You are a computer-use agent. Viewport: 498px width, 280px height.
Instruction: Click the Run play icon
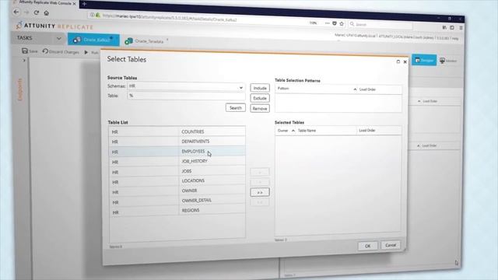86,52
